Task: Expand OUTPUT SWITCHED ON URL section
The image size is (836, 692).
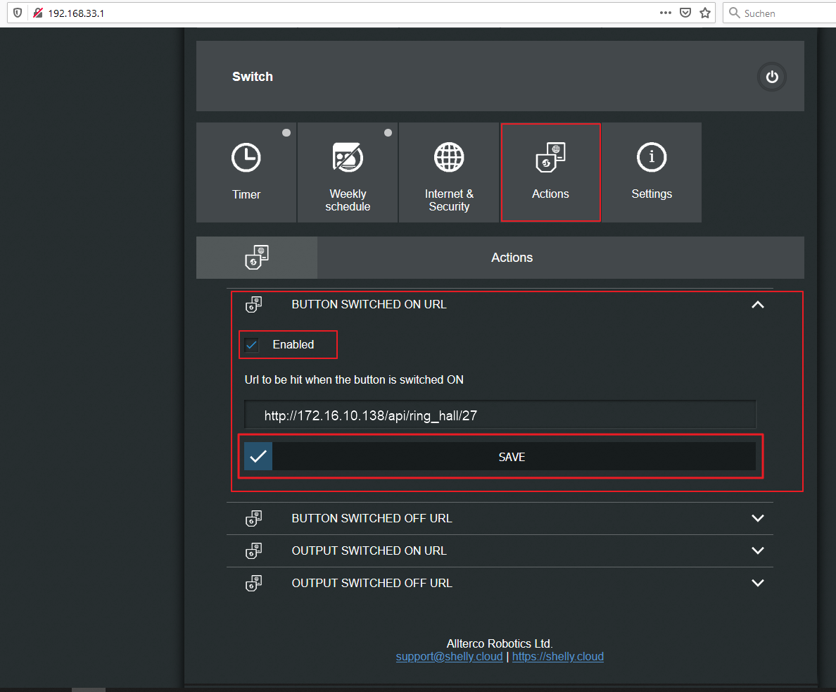Action: point(758,551)
